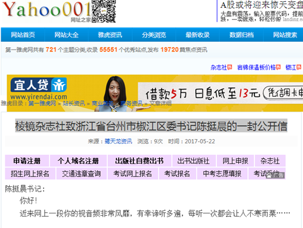The image size is (303, 228).
Task: Open the 个人域名注册 ad link
Action: click(x=78, y=161)
